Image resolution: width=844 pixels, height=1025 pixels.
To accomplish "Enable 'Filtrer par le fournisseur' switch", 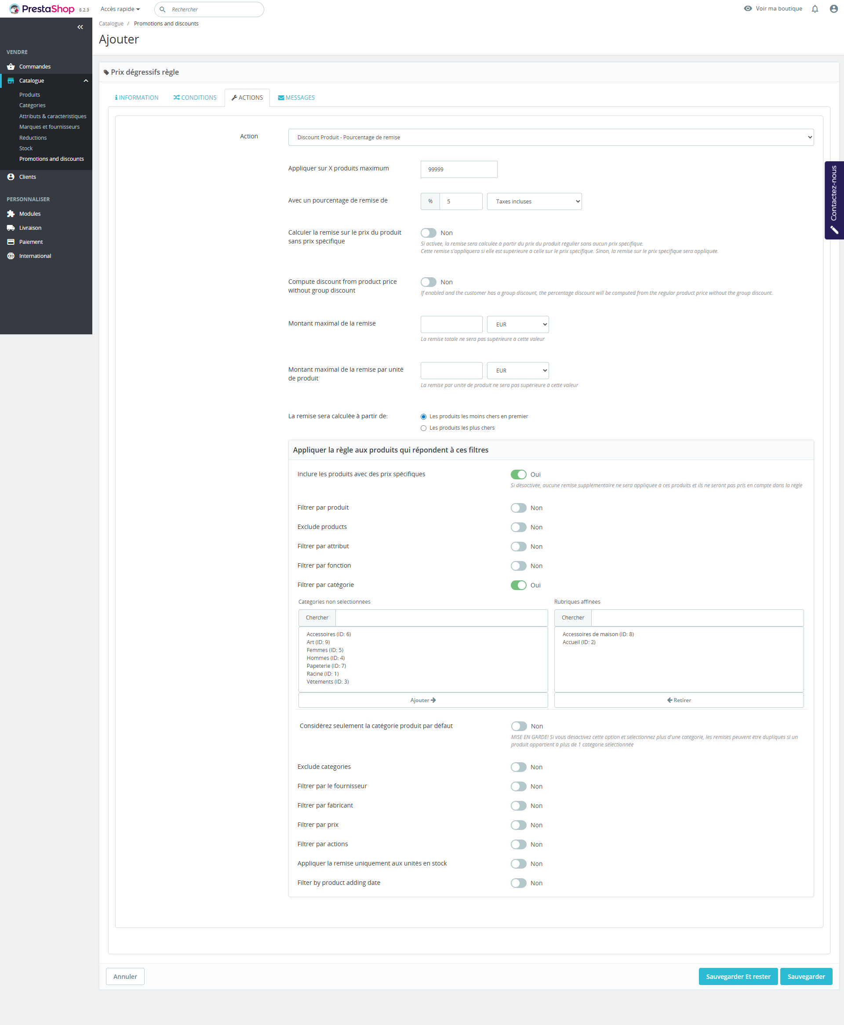I will click(518, 786).
